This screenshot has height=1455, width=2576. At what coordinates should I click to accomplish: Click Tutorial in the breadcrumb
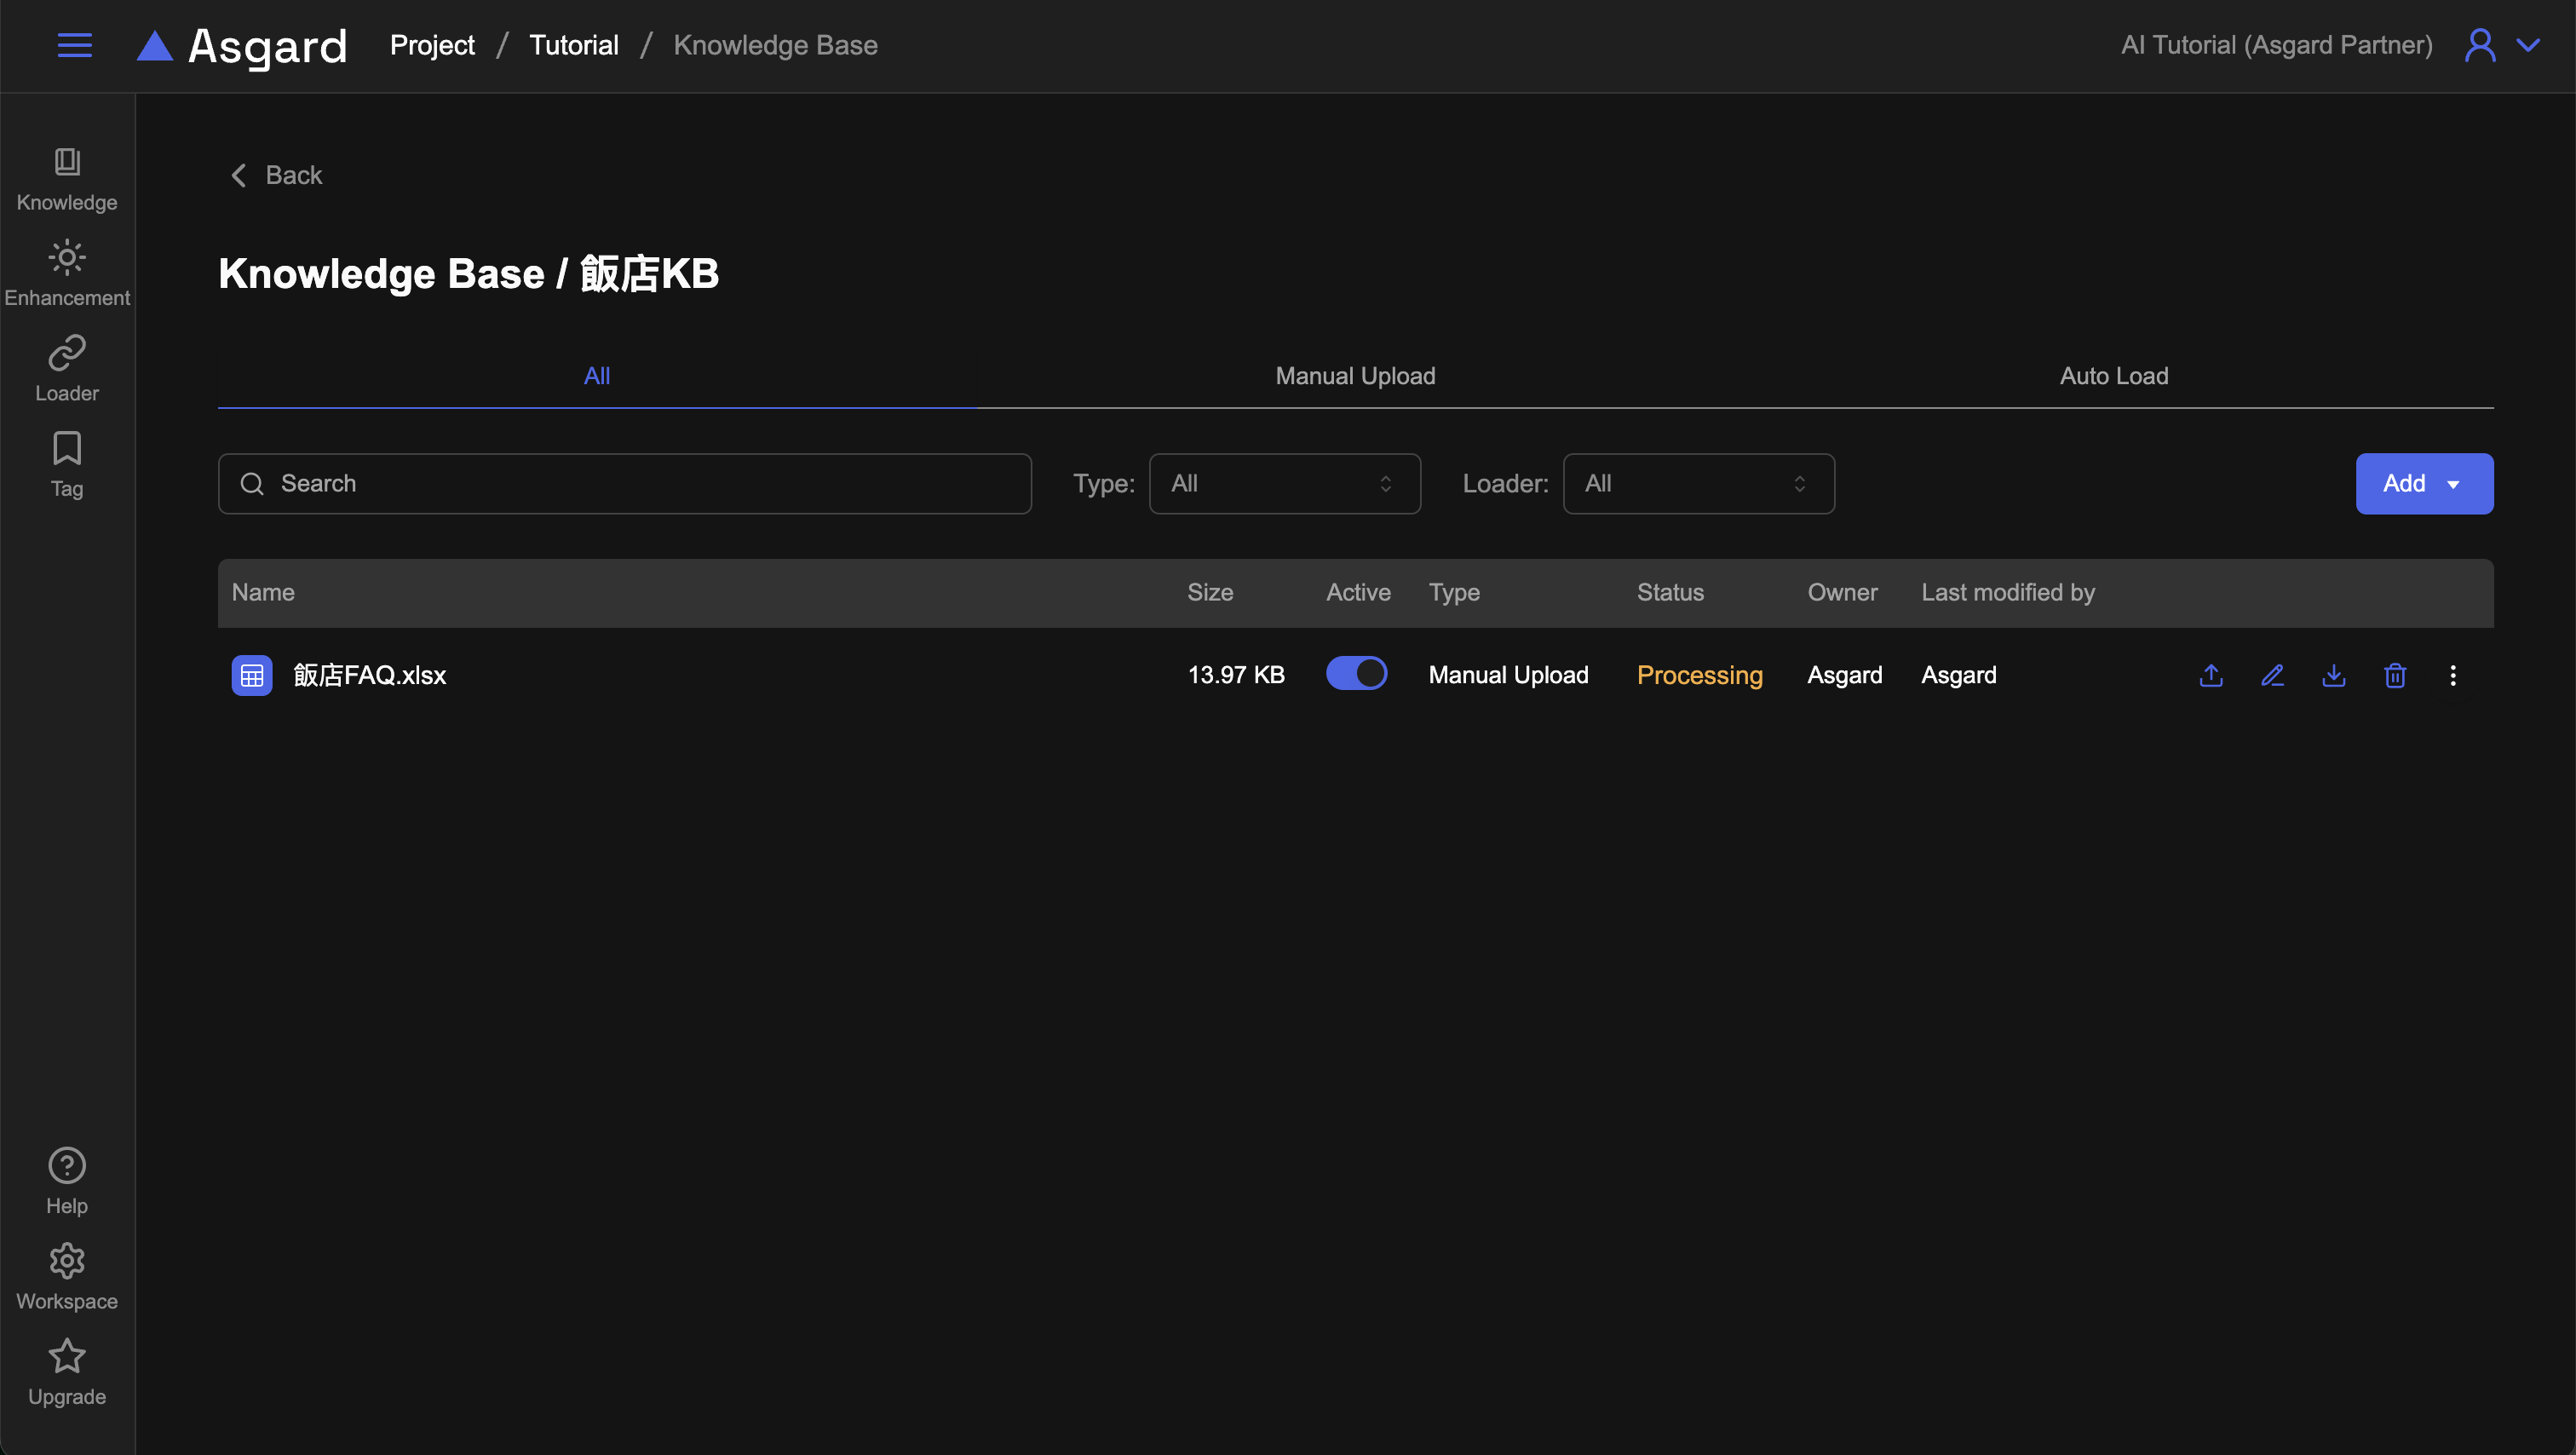pyautogui.click(x=573, y=45)
